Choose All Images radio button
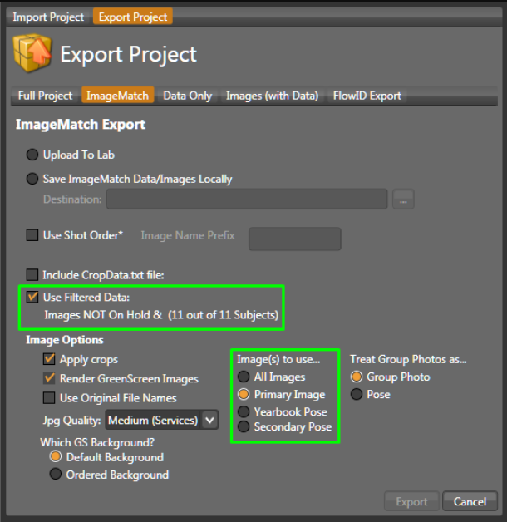Screen dimensions: 507x522 (244, 377)
